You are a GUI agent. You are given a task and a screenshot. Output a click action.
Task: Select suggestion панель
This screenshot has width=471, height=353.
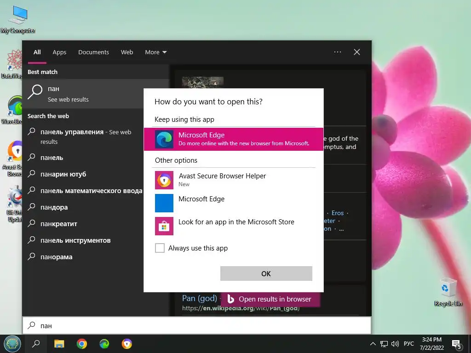pyautogui.click(x=83, y=158)
